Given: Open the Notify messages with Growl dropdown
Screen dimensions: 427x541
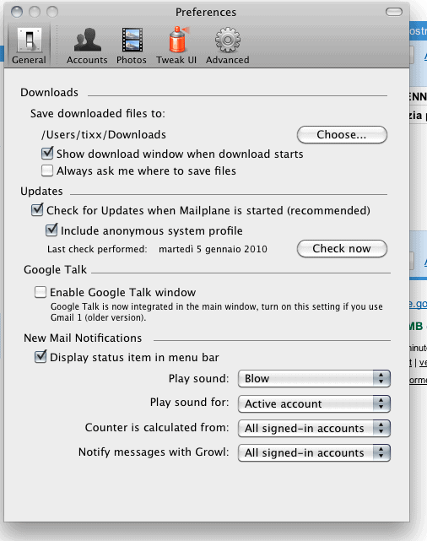Looking at the screenshot, I should click(x=314, y=452).
